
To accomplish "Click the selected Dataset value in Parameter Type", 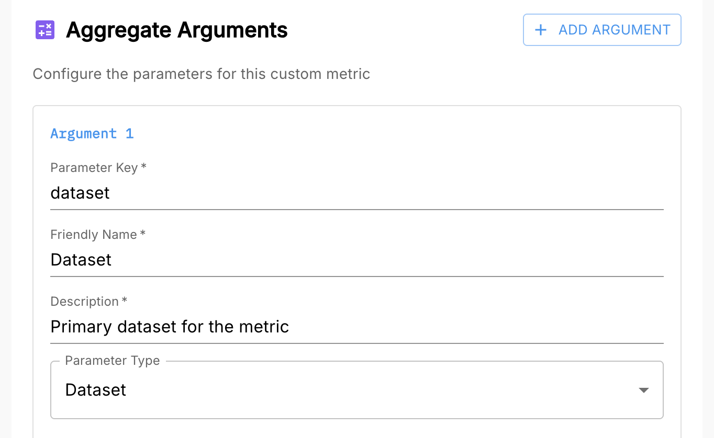I will point(96,390).
